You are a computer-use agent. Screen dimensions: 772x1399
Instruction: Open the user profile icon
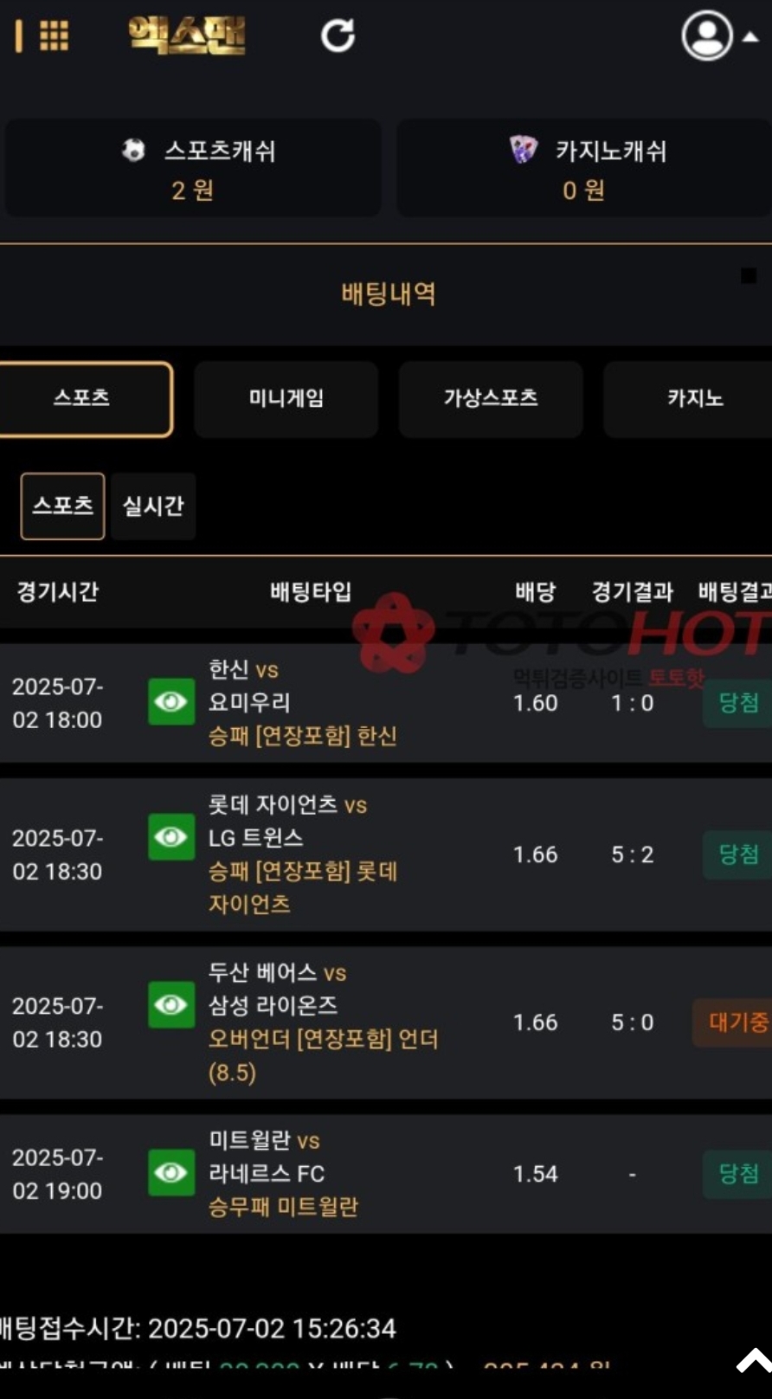pyautogui.click(x=707, y=35)
